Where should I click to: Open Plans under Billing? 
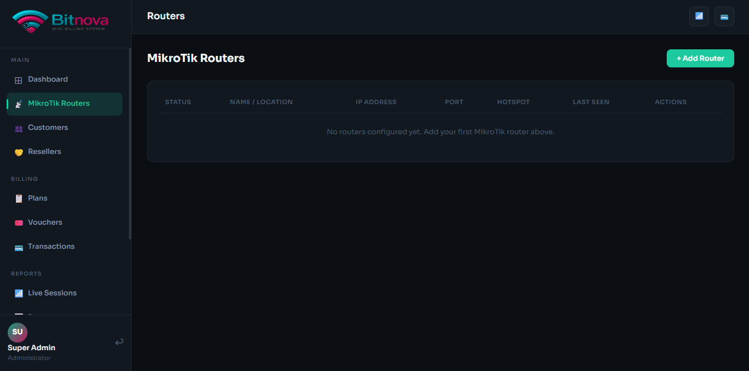64,198
